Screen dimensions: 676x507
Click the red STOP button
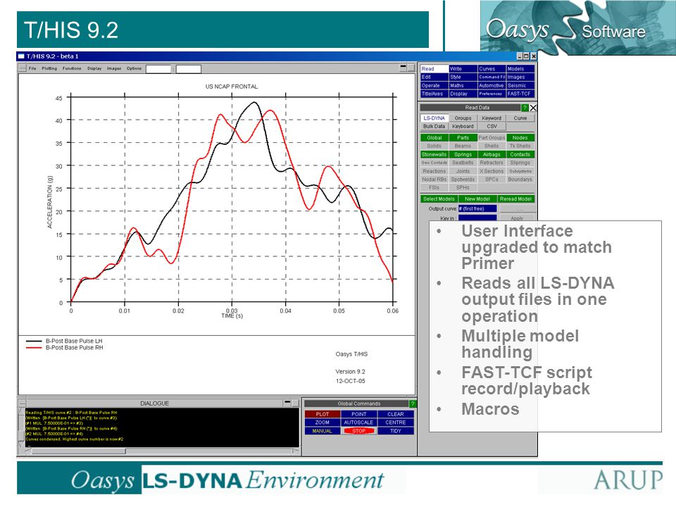358,431
